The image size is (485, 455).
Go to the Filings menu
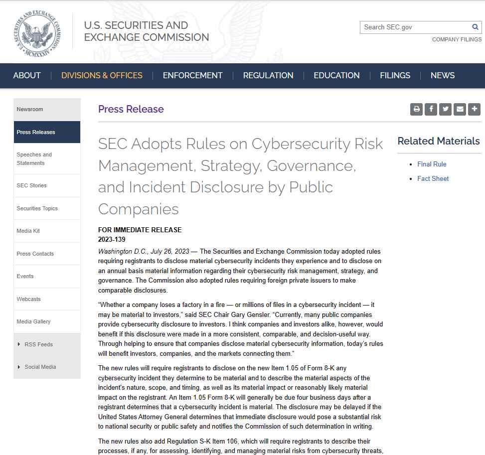[x=395, y=75]
